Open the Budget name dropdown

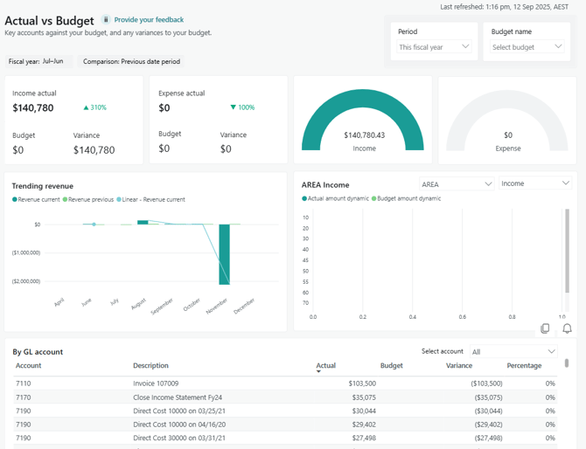(x=527, y=47)
